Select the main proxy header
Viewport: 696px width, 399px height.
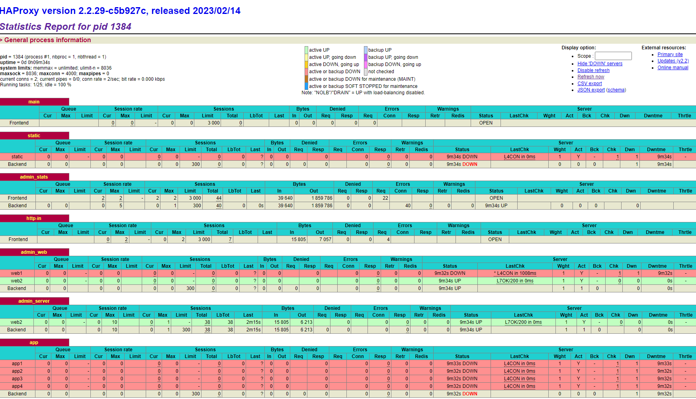[x=34, y=102]
